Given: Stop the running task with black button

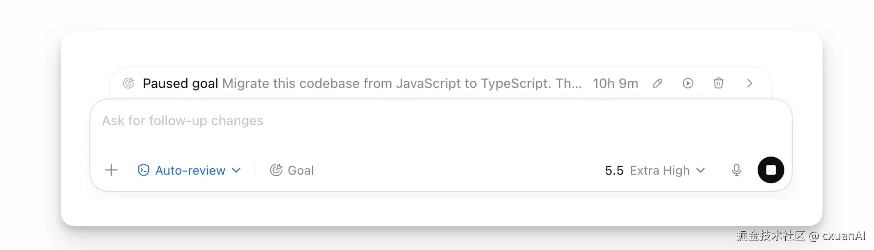Looking at the screenshot, I should [771, 170].
